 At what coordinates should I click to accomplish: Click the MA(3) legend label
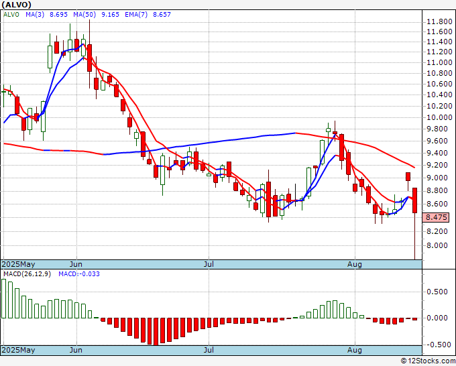(35, 15)
